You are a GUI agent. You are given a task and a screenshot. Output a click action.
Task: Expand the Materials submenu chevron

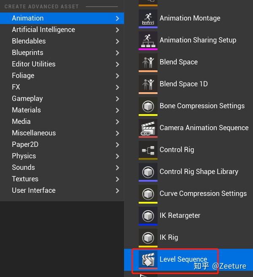[117, 110]
